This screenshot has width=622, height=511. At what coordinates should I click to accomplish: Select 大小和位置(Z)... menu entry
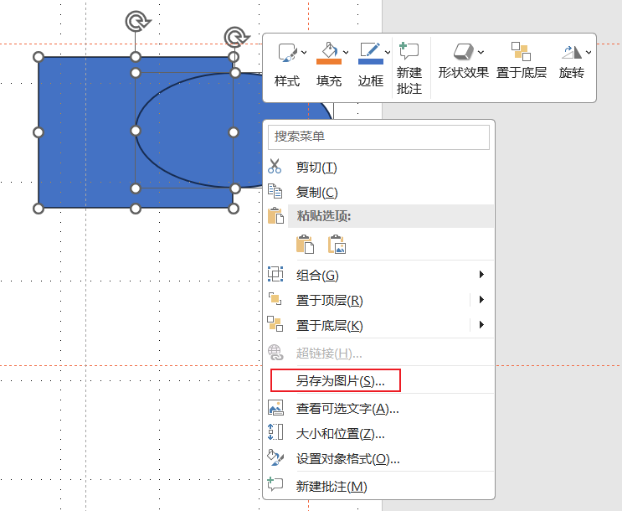[378, 433]
